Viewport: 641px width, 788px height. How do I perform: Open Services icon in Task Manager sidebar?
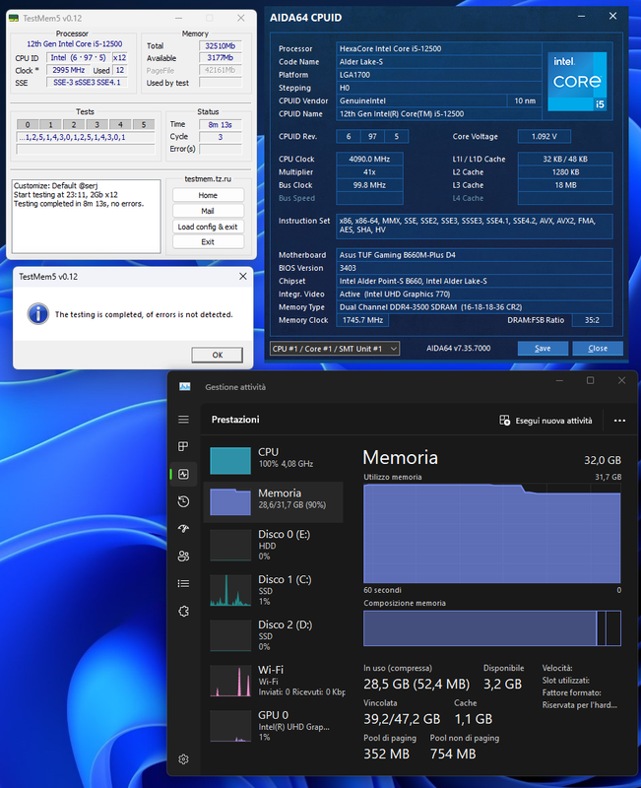[183, 611]
